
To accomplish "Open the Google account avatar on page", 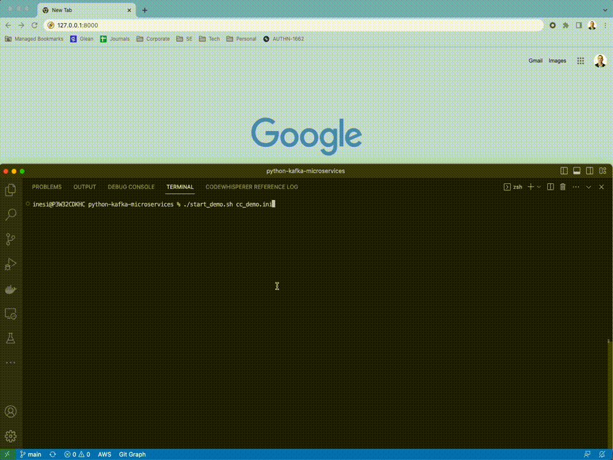I will pos(600,61).
